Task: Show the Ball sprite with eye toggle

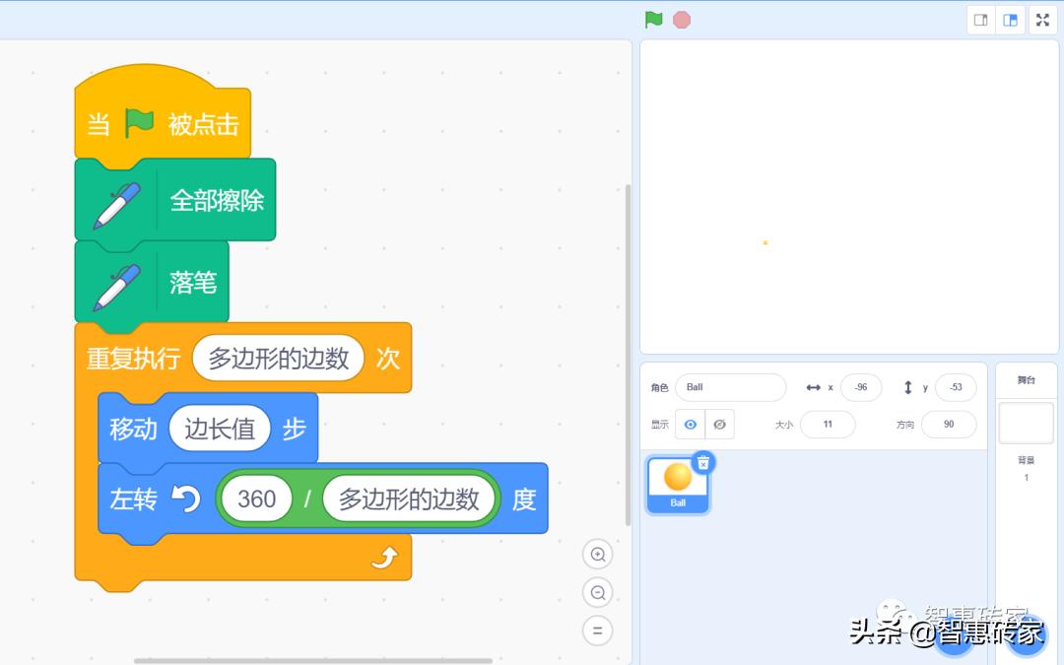Action: coord(692,424)
